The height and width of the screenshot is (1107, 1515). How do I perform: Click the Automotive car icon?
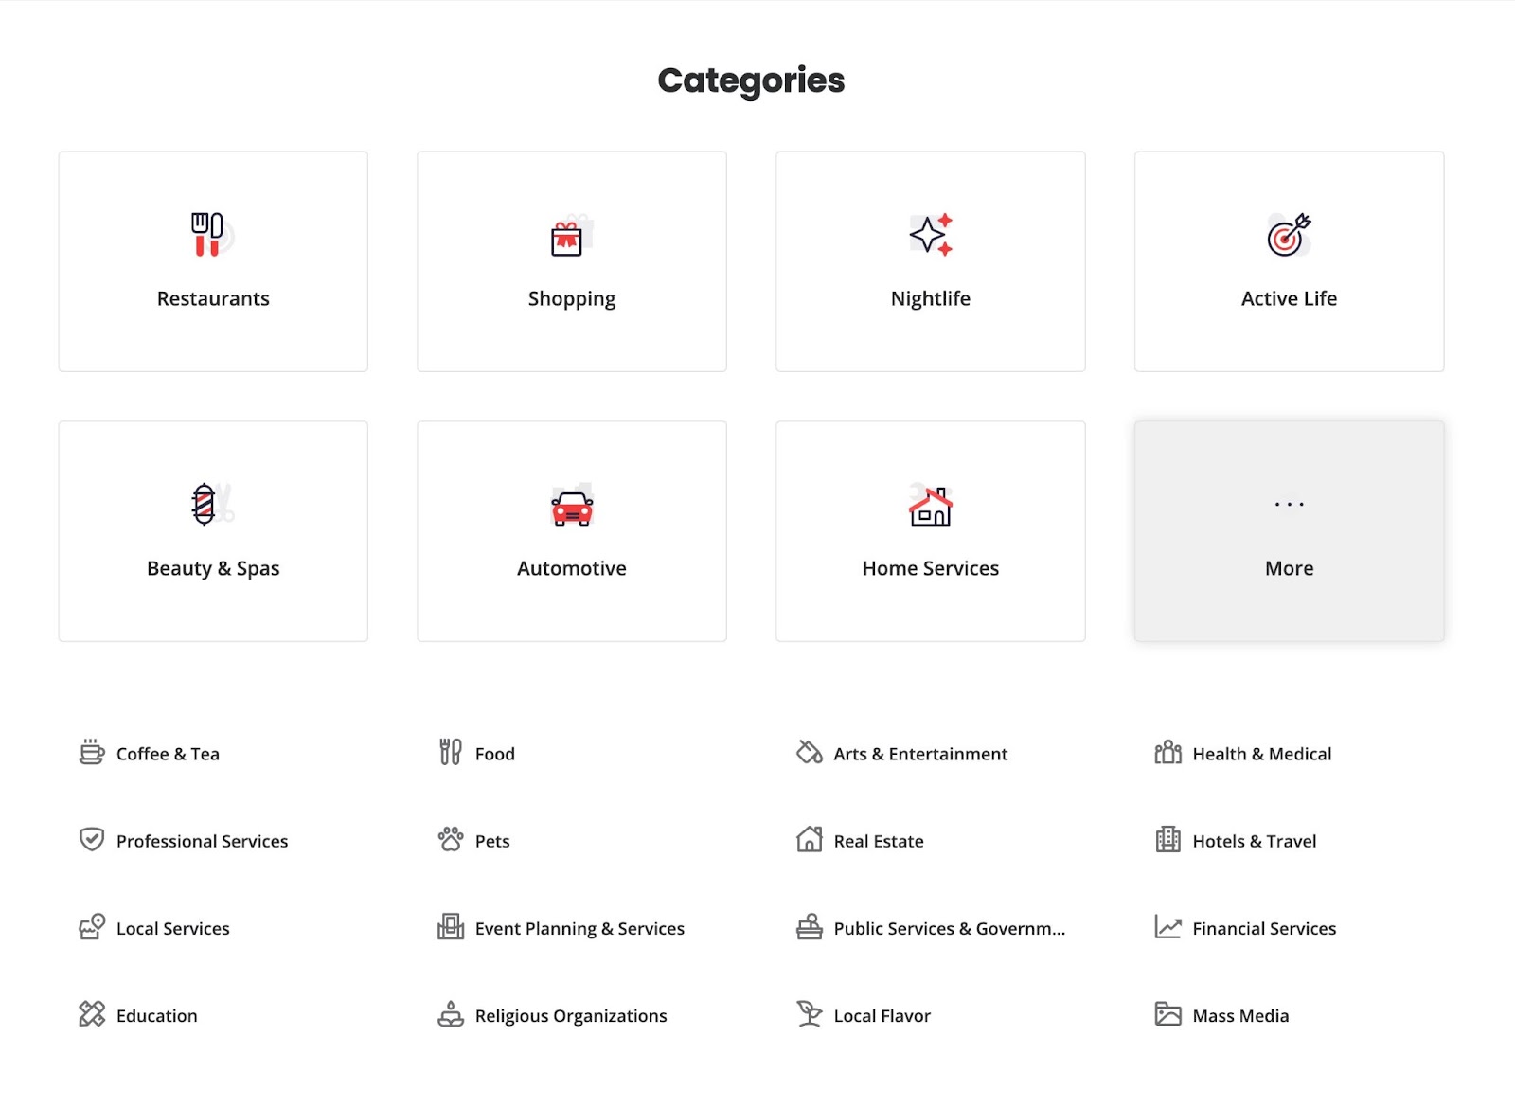coord(571,508)
